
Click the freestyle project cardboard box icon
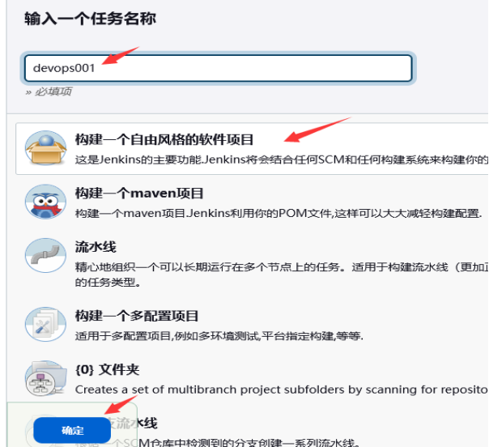click(45, 148)
